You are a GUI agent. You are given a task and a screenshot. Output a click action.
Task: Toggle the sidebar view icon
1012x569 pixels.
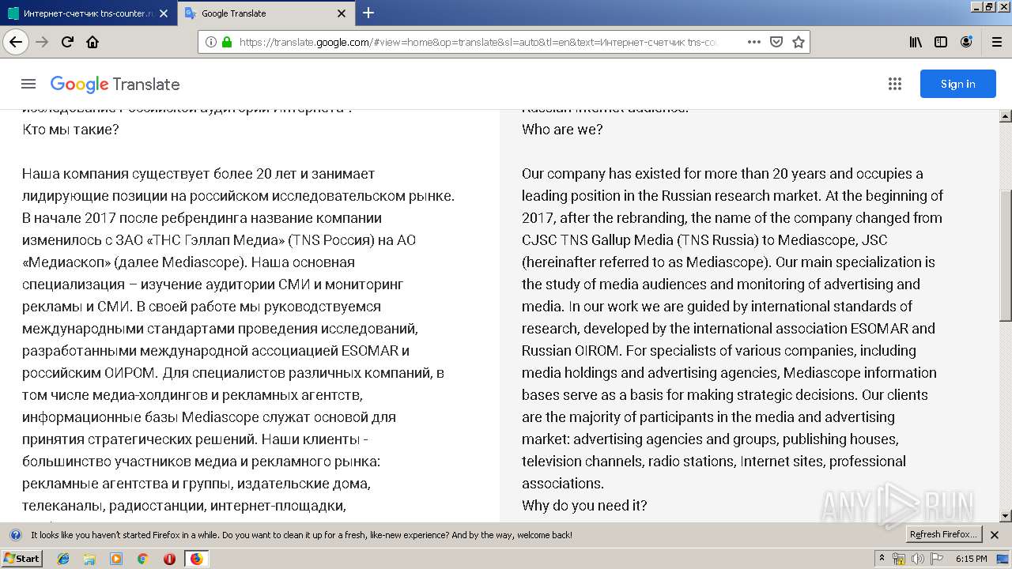click(941, 42)
